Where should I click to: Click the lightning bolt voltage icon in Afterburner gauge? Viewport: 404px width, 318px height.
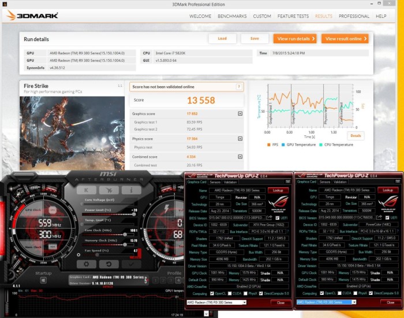tap(167, 209)
